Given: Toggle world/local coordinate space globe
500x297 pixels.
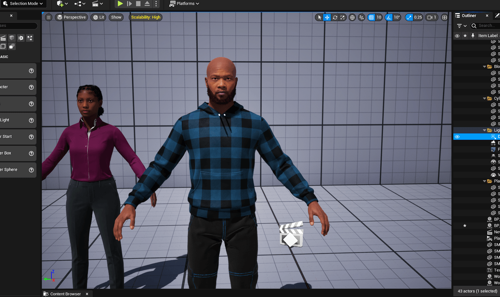Looking at the screenshot, I should [352, 17].
